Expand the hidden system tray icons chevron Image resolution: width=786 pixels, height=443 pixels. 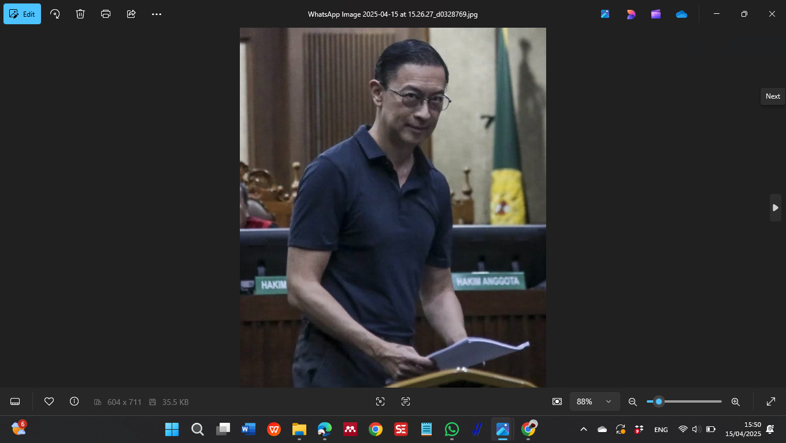[584, 429]
